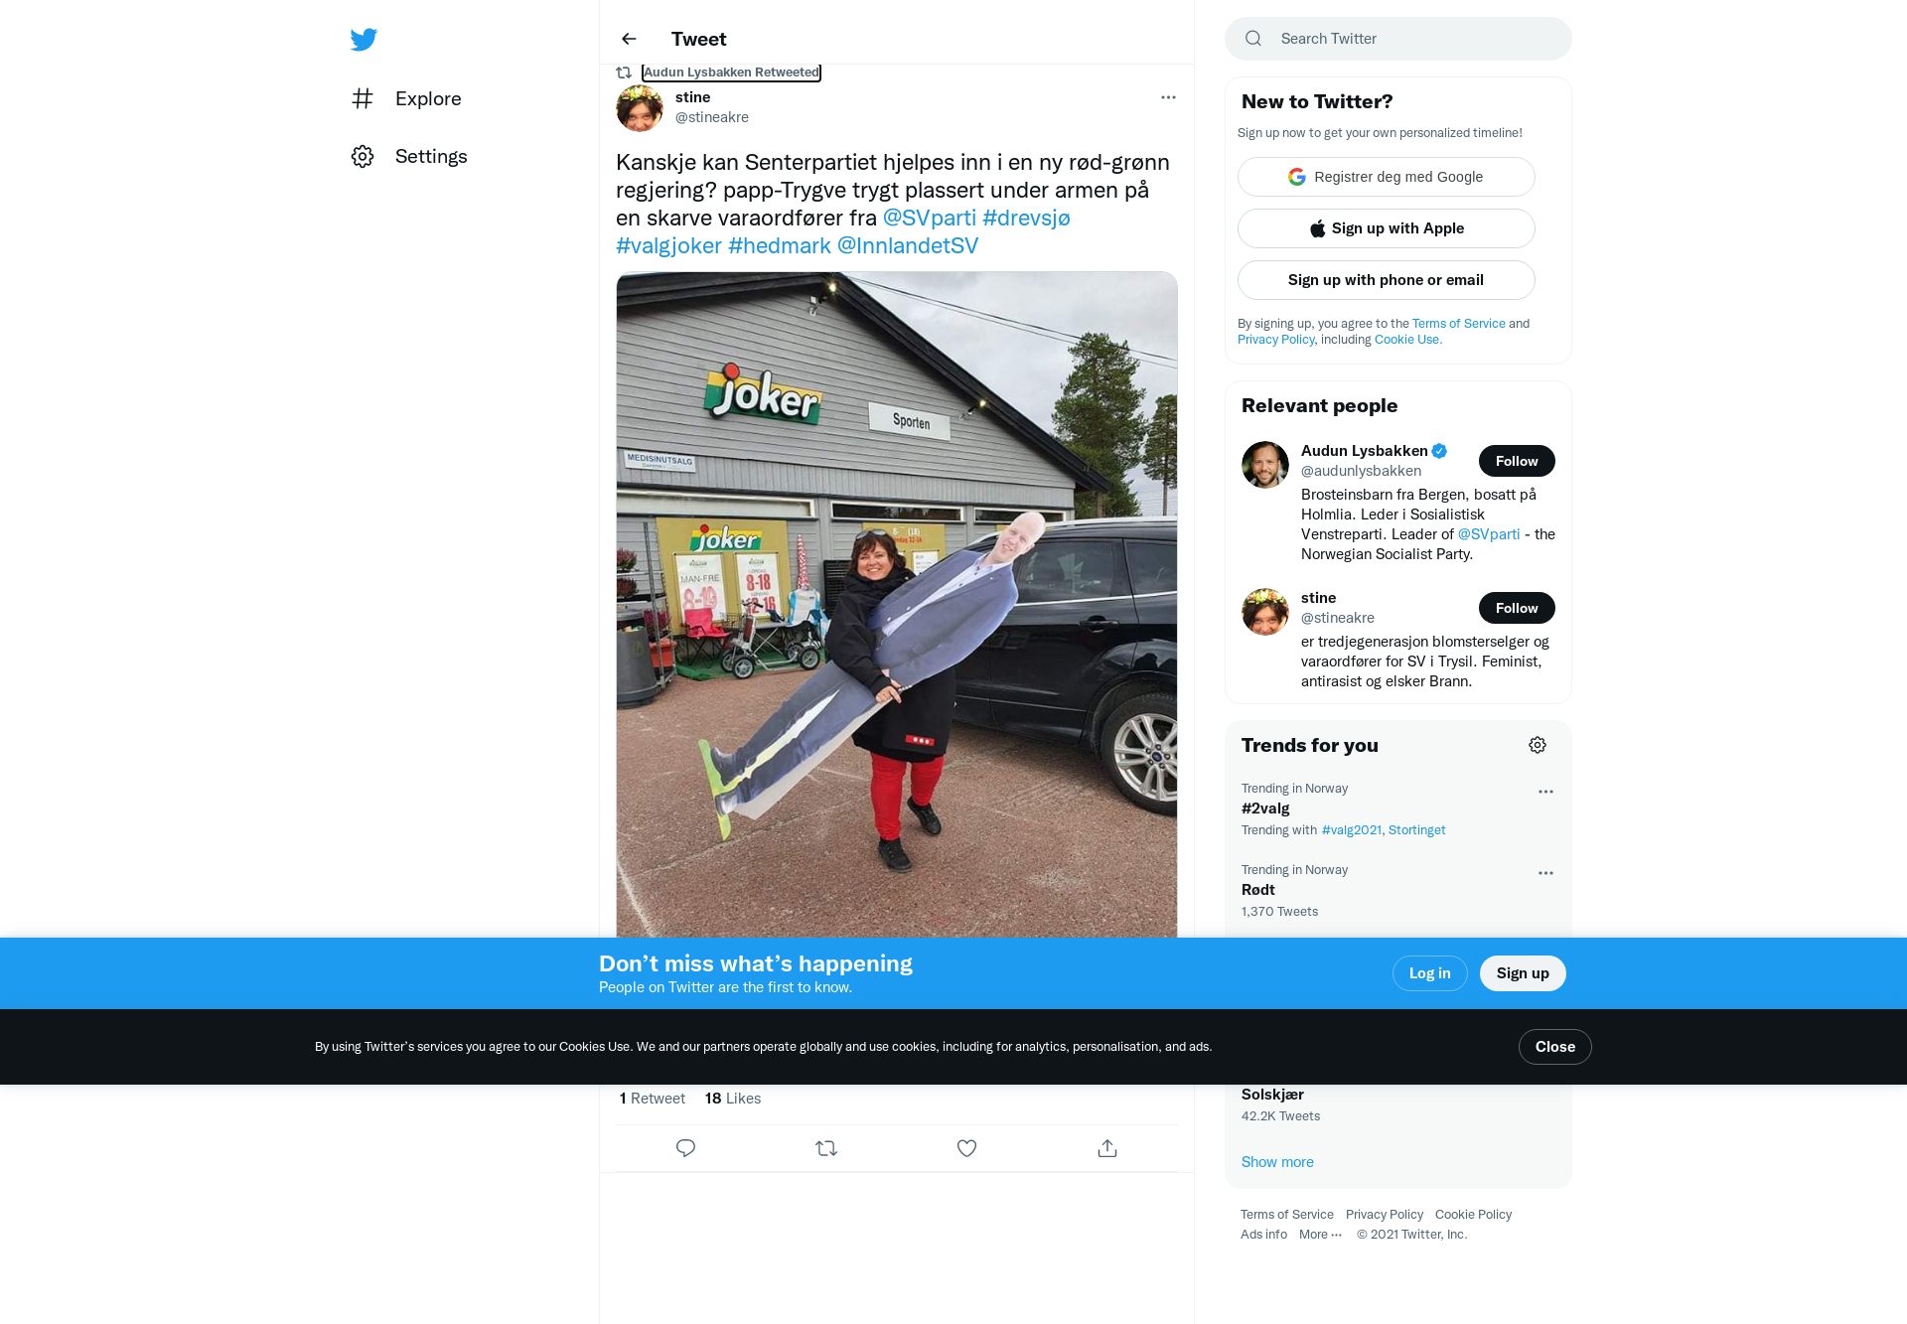Click the share tweet icon
The image size is (1907, 1324).
(x=1107, y=1148)
